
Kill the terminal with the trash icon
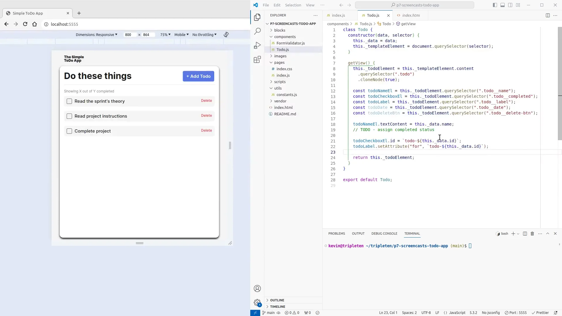[532, 233]
